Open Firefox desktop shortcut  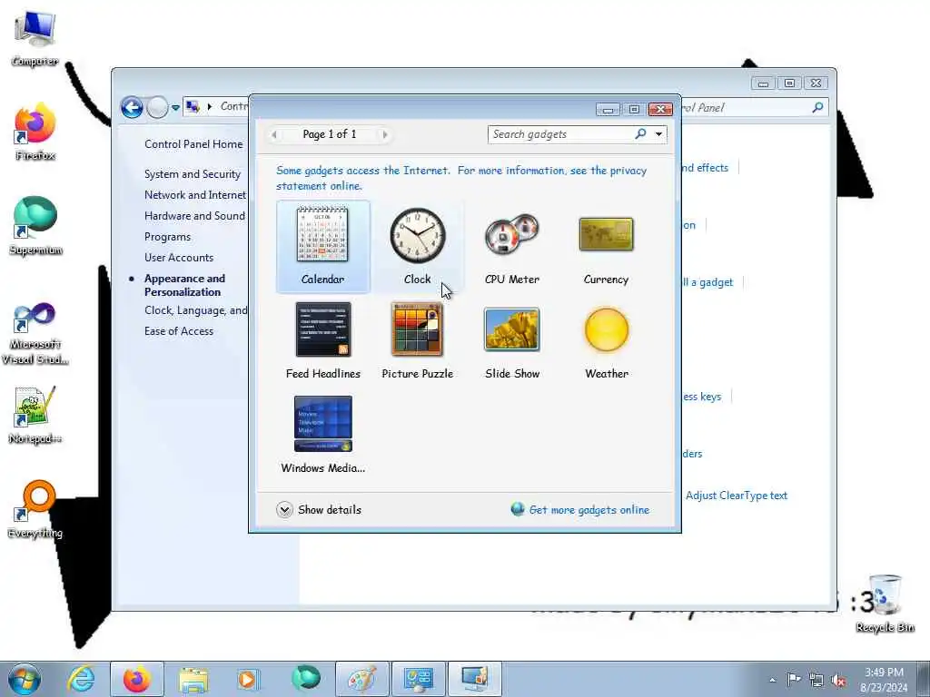coord(35,132)
